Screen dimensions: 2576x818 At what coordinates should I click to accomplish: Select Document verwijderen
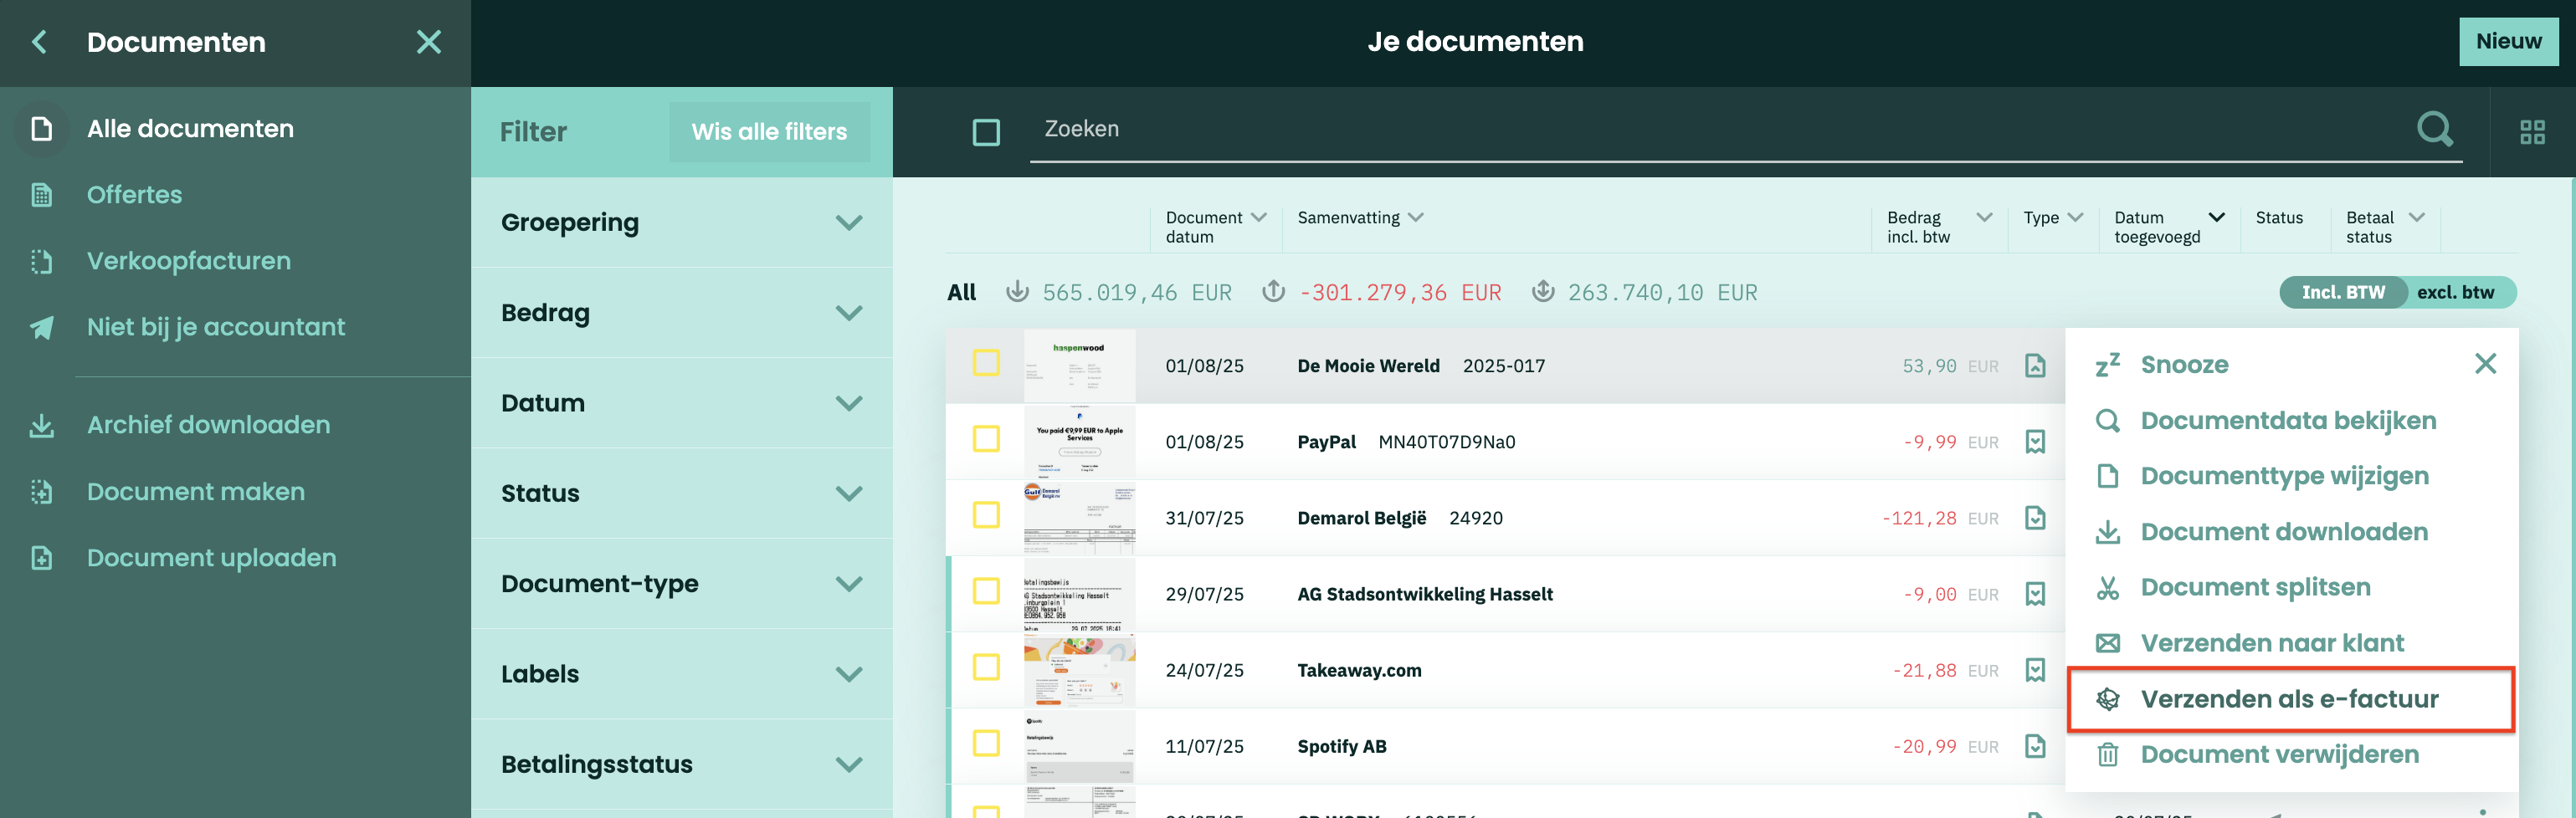[x=2279, y=755]
